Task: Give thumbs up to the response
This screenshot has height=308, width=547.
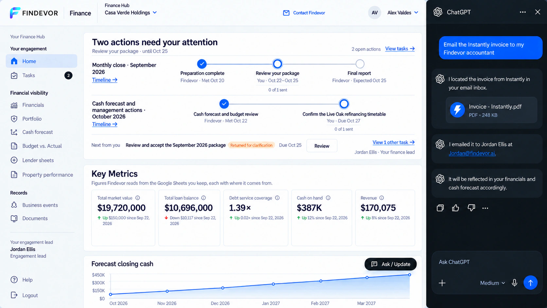Action: [x=455, y=208]
